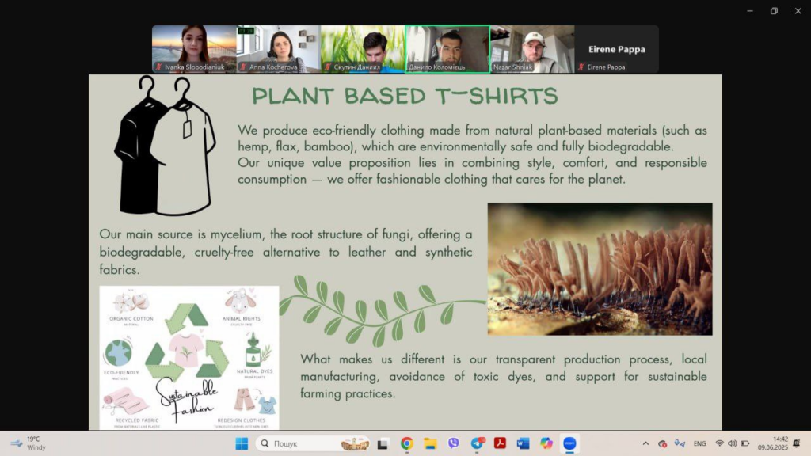Click the Zoom app taskbar icon
This screenshot has height=456, width=811.
coord(569,443)
